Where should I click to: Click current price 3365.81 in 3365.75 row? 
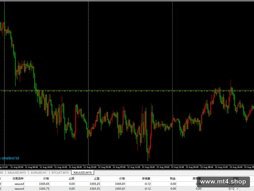(x=120, y=189)
